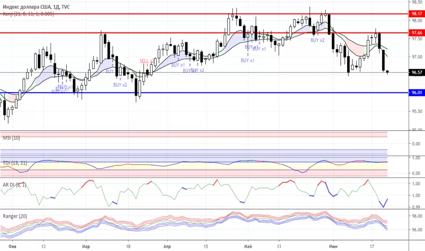Click the BUY x2 label below mid-March candles

point(120,85)
